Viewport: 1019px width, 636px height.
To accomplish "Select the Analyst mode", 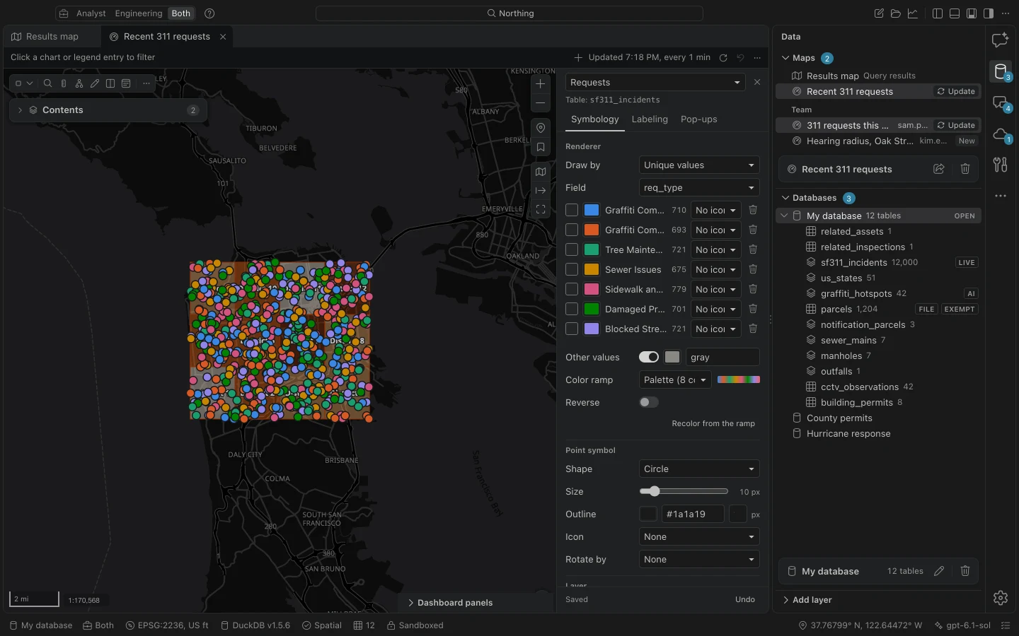I will [91, 13].
